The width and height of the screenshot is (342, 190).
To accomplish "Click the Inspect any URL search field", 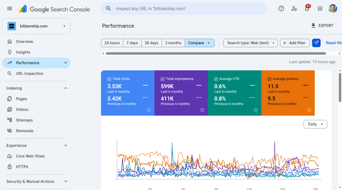I will coord(184,8).
